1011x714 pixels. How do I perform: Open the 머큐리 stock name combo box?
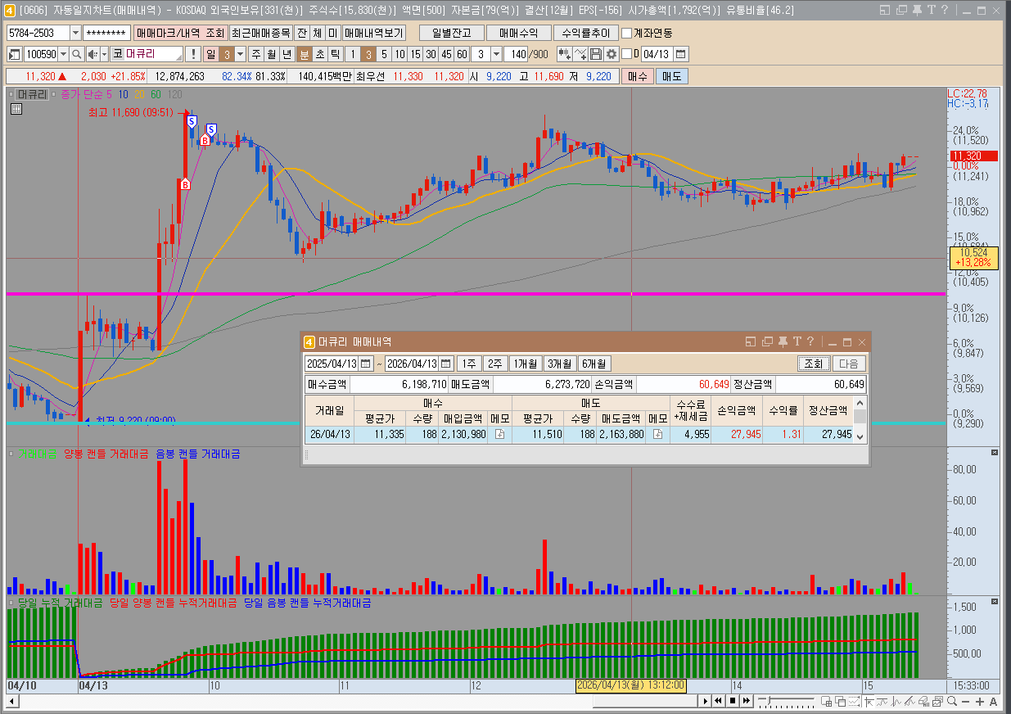pyautogui.click(x=147, y=54)
